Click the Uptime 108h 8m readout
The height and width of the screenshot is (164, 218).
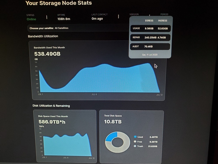64,19
